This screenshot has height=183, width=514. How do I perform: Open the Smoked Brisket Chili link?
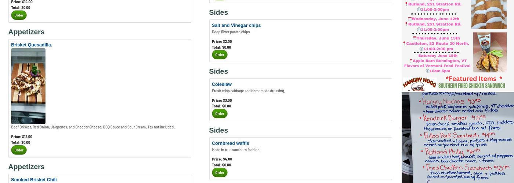point(34,180)
